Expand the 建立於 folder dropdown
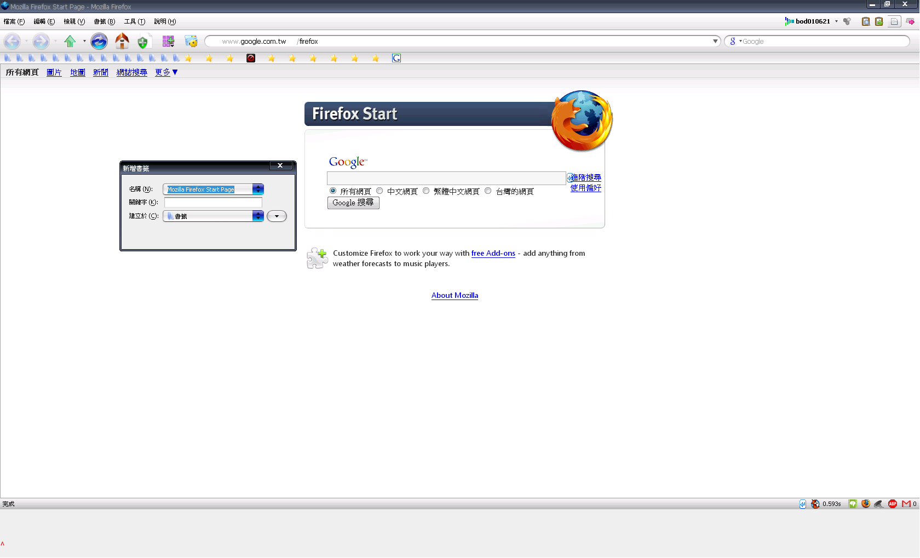Viewport: 920px width, 558px height. 258,216
